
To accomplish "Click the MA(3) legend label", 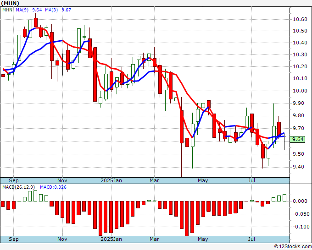I will point(51,10).
